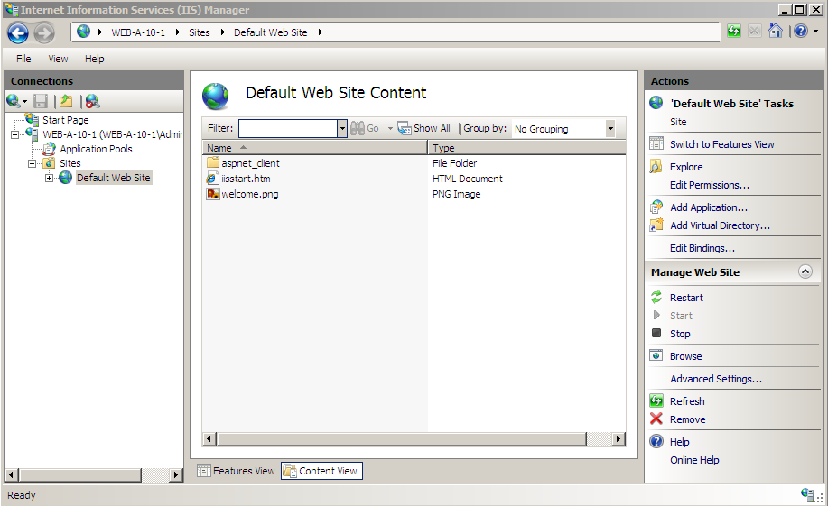Go to Home via house icon
The image size is (828, 506).
[x=776, y=32]
